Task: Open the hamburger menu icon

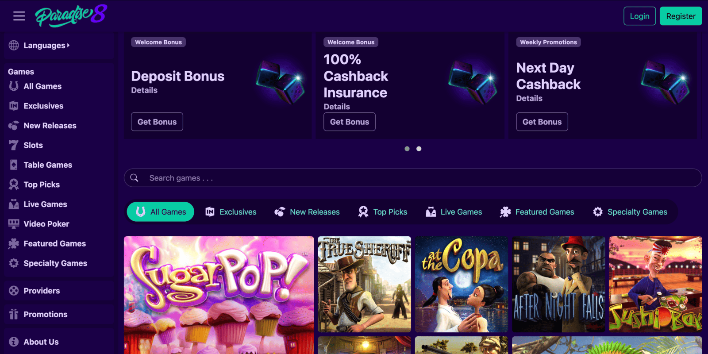Action: pyautogui.click(x=19, y=16)
